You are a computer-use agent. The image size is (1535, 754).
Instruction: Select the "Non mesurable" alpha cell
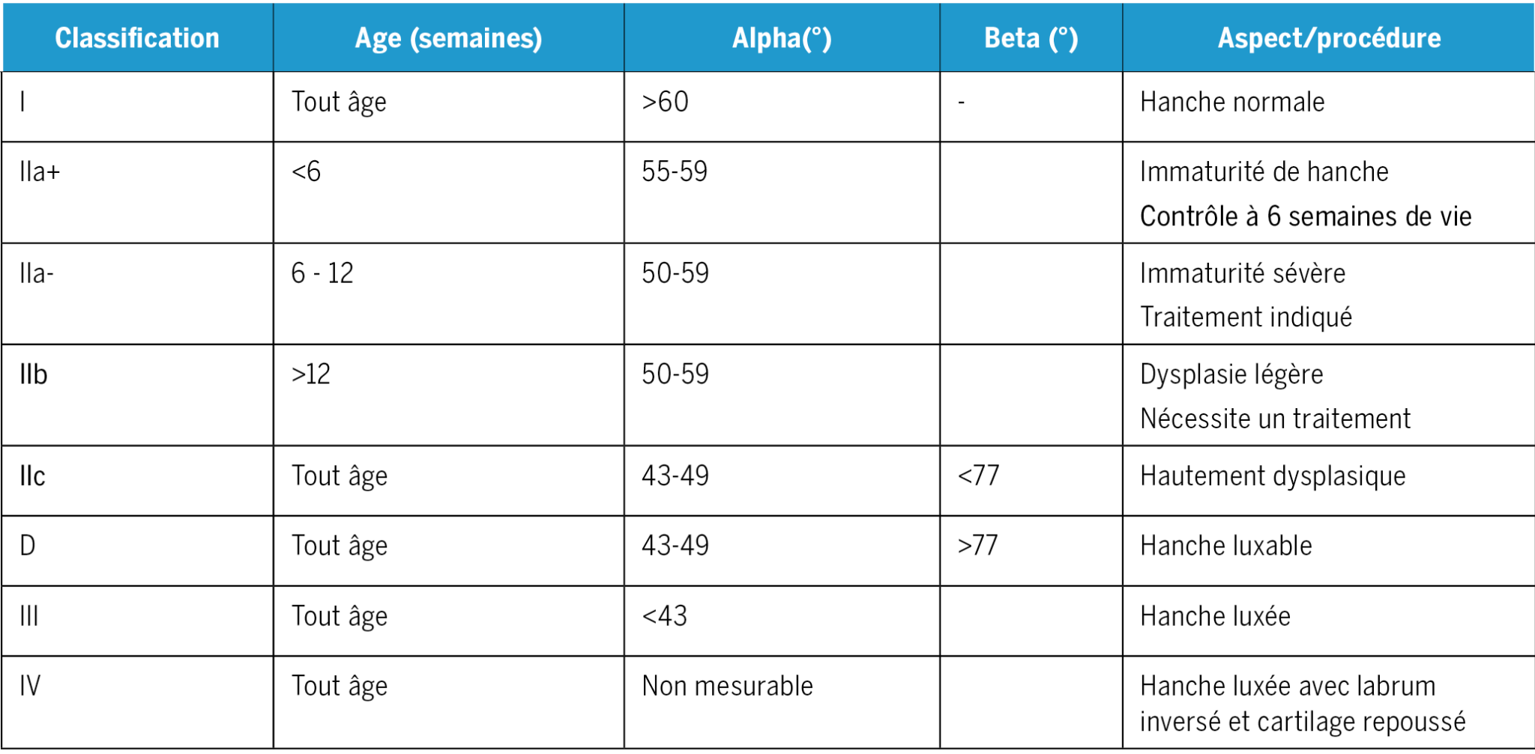(727, 686)
